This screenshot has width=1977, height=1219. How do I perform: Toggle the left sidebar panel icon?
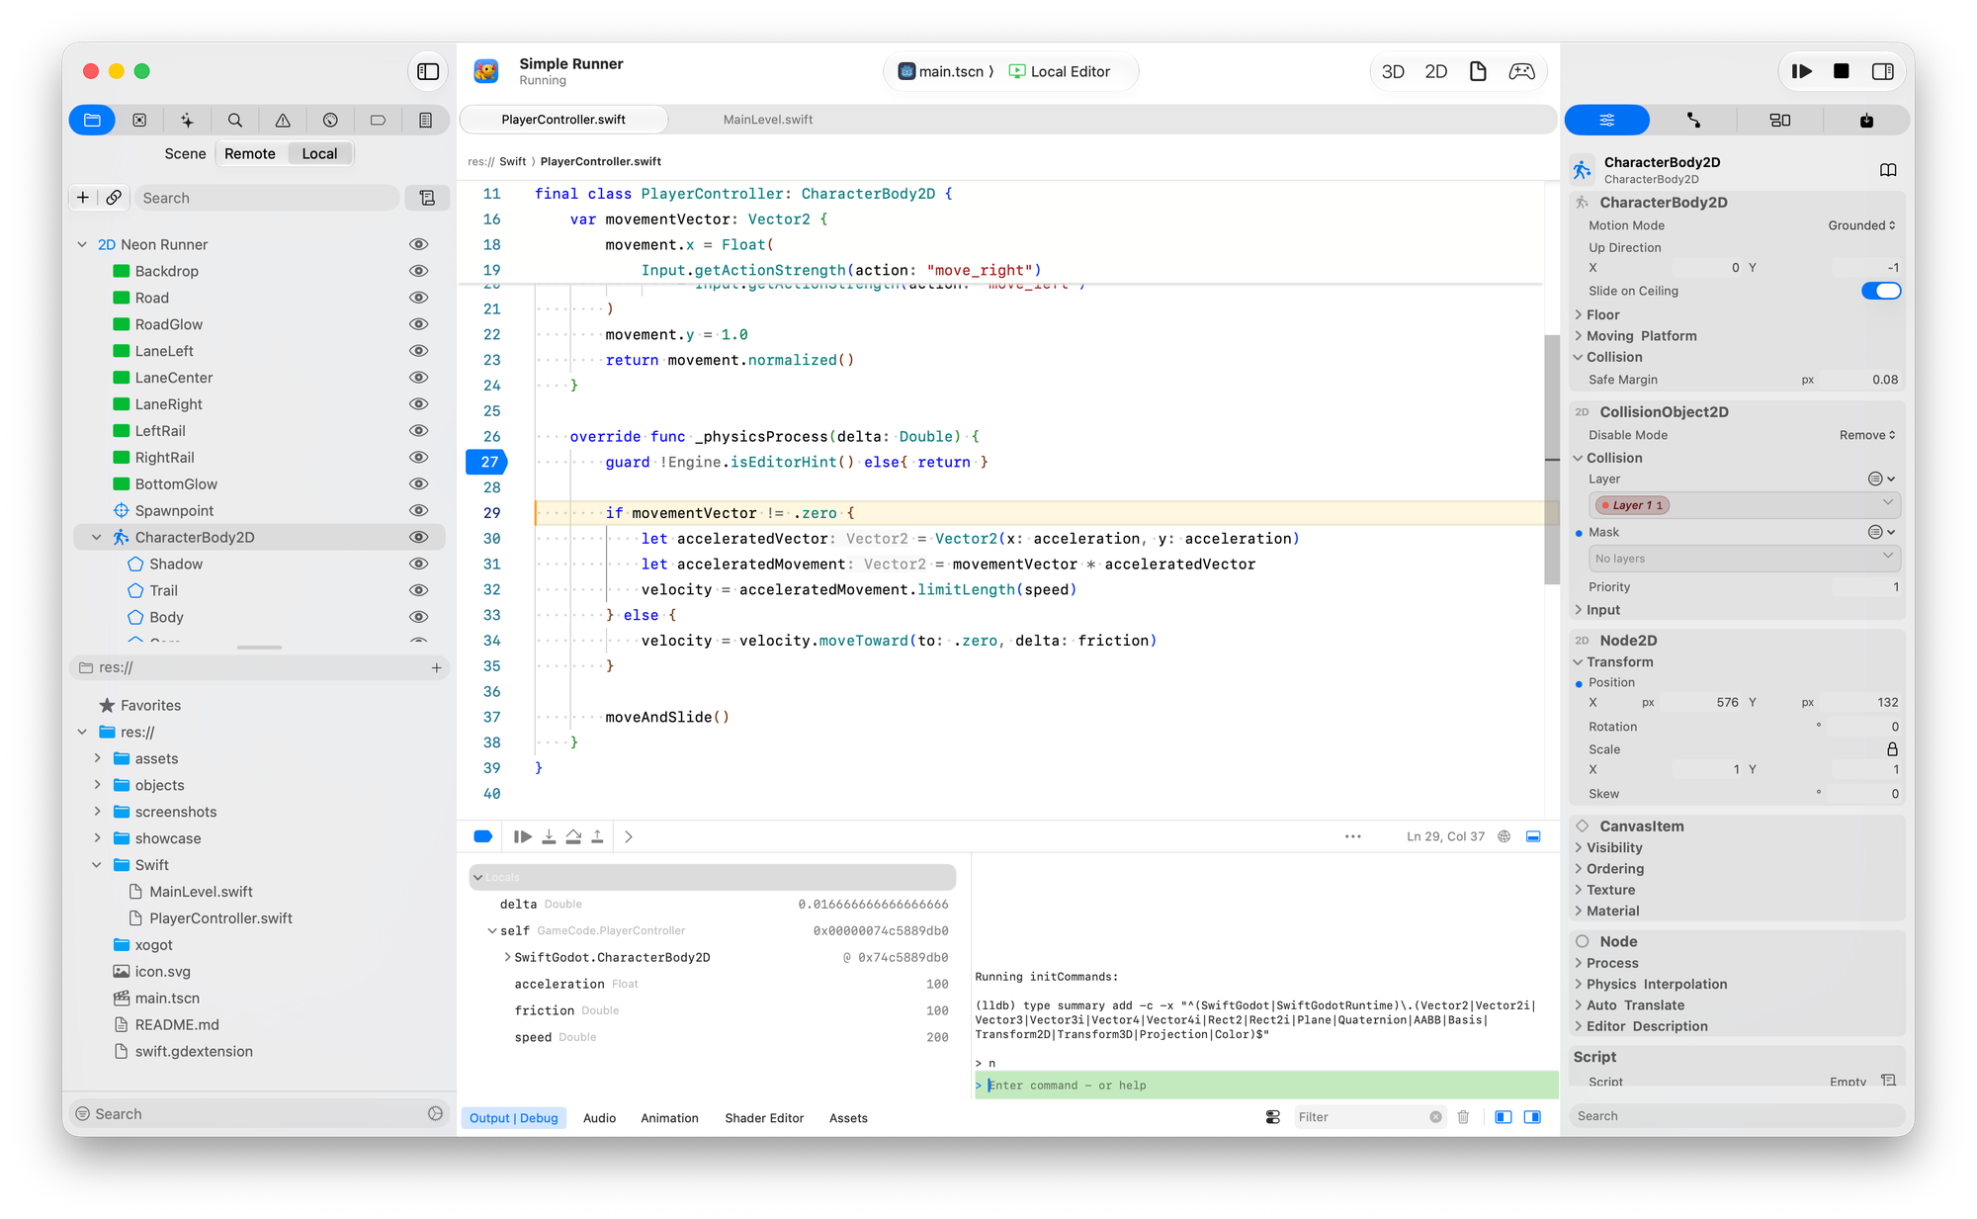click(x=428, y=71)
